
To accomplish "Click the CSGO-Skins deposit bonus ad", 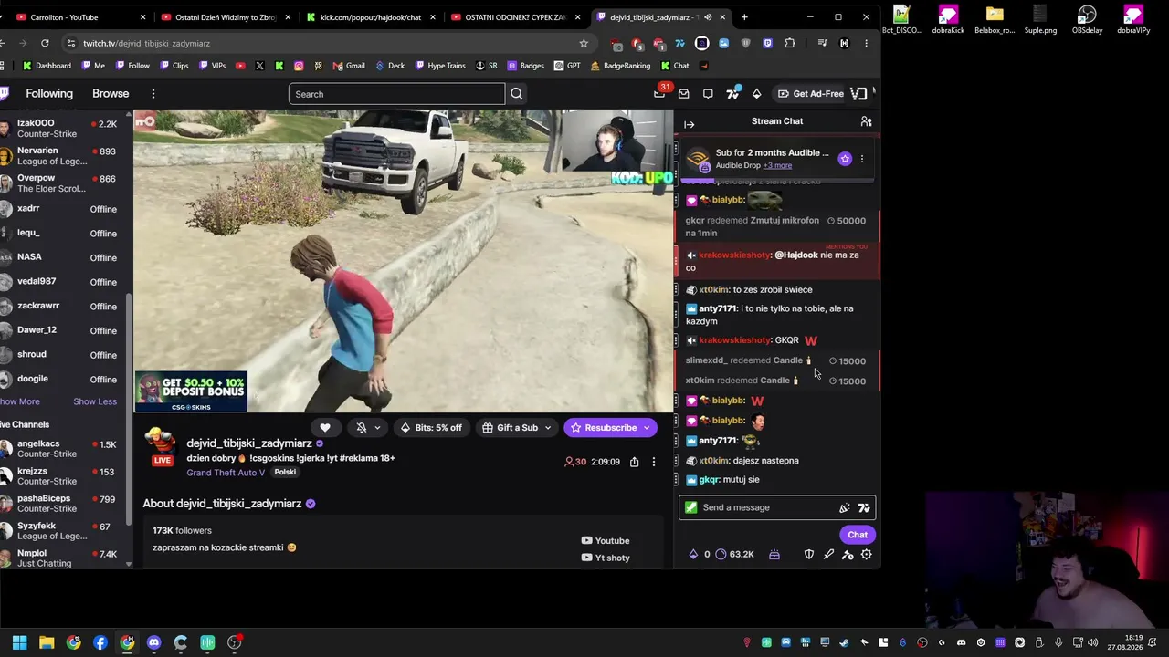I will (x=191, y=391).
